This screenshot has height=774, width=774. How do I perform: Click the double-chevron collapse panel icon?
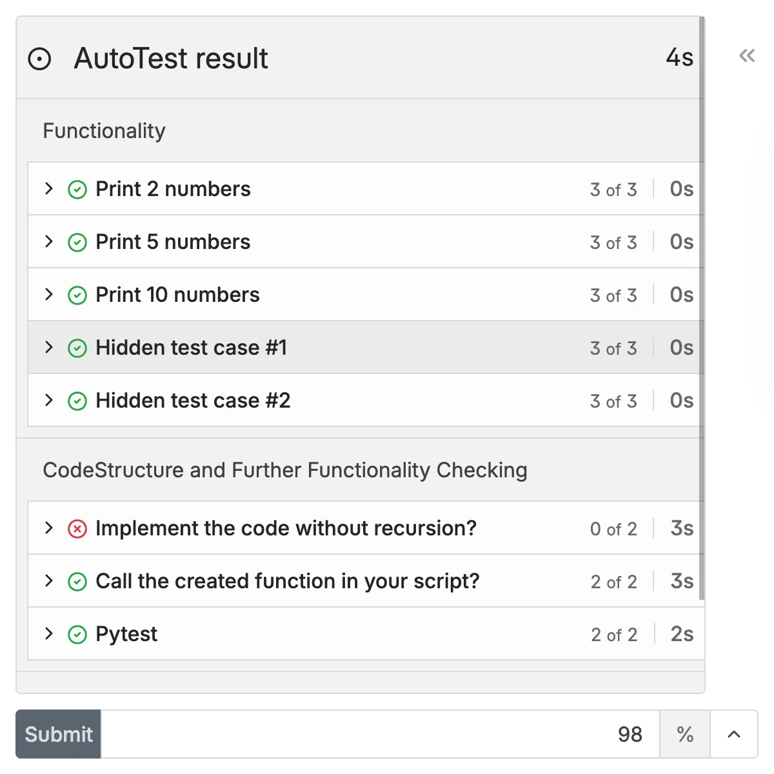click(747, 55)
